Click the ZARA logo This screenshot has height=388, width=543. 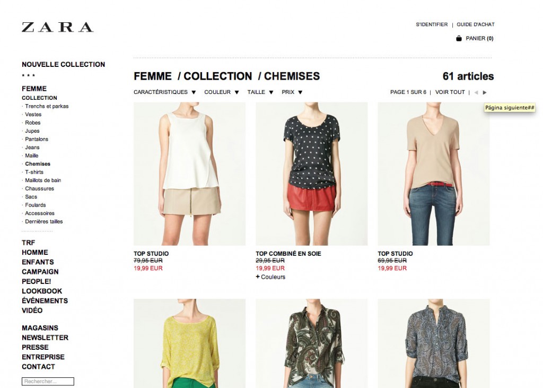point(57,28)
